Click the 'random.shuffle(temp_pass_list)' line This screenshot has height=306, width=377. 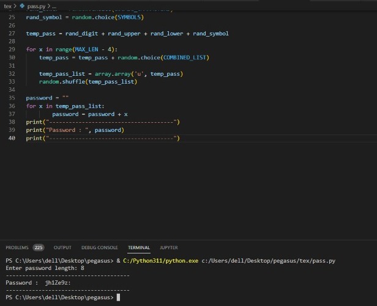(88, 82)
